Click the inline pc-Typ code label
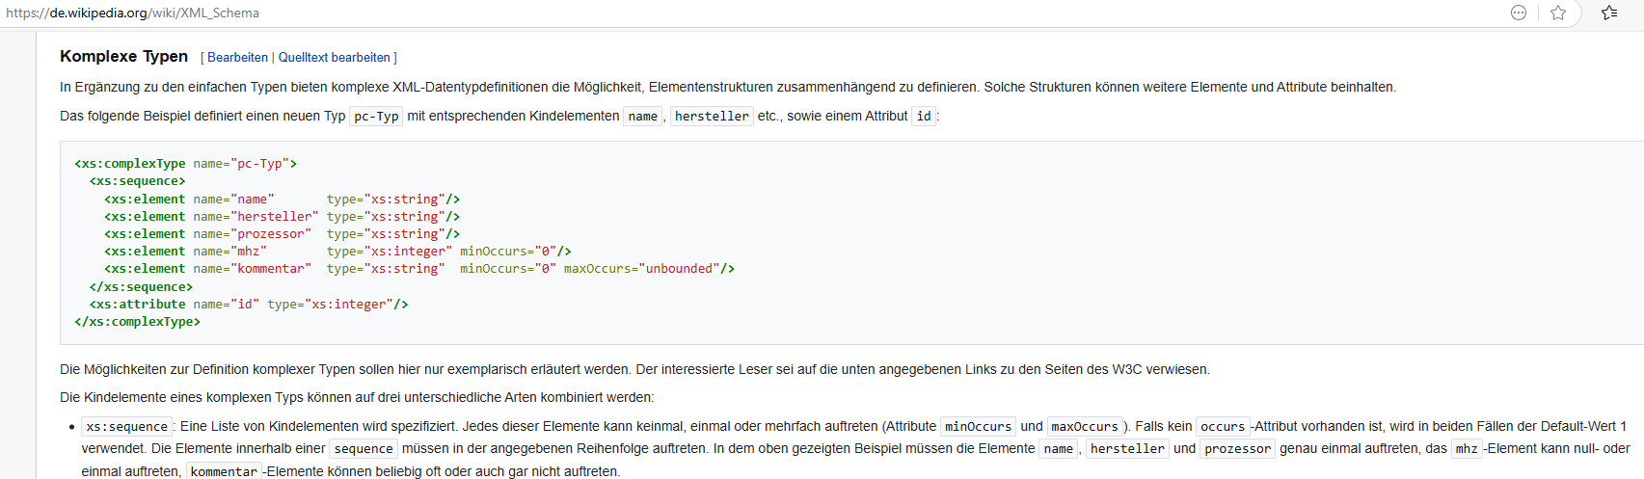Screen dimensions: 1644x479 coord(376,117)
